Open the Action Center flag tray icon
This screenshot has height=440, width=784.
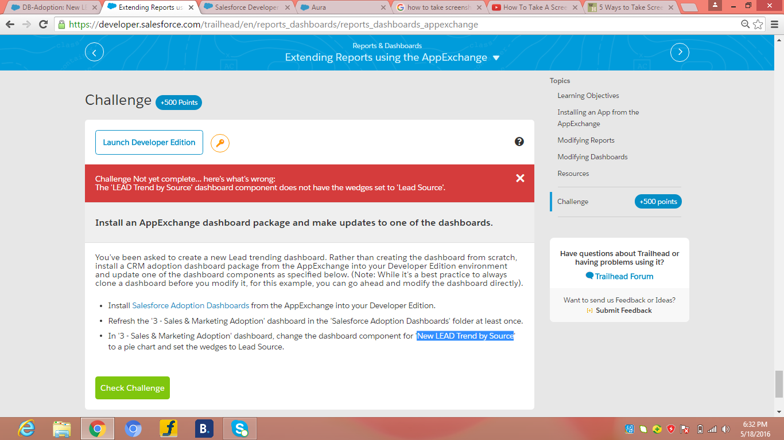[684, 429]
